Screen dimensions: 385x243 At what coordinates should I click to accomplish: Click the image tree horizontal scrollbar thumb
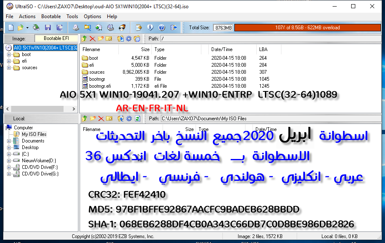point(37,109)
